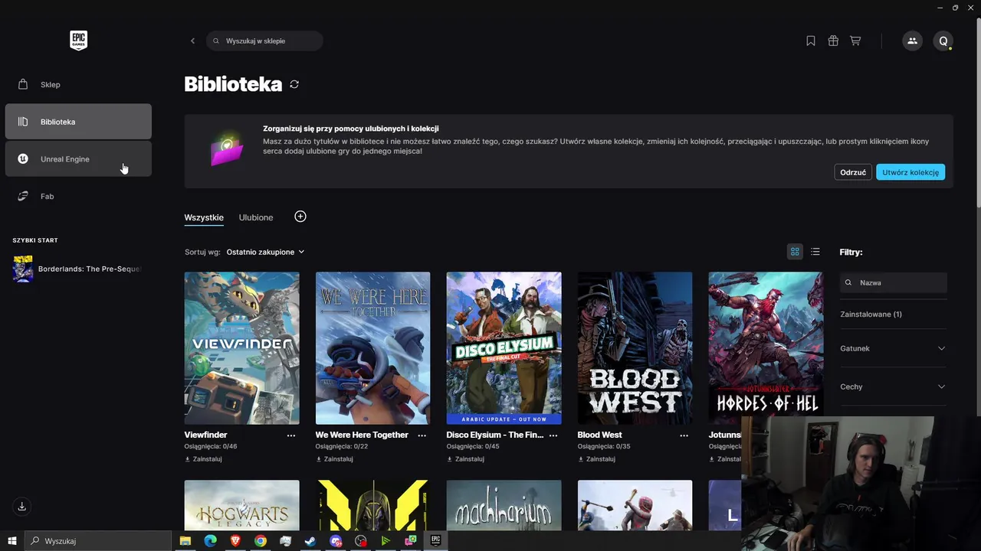The image size is (981, 551).
Task: Open Microsoft Edge from taskbar
Action: [210, 541]
